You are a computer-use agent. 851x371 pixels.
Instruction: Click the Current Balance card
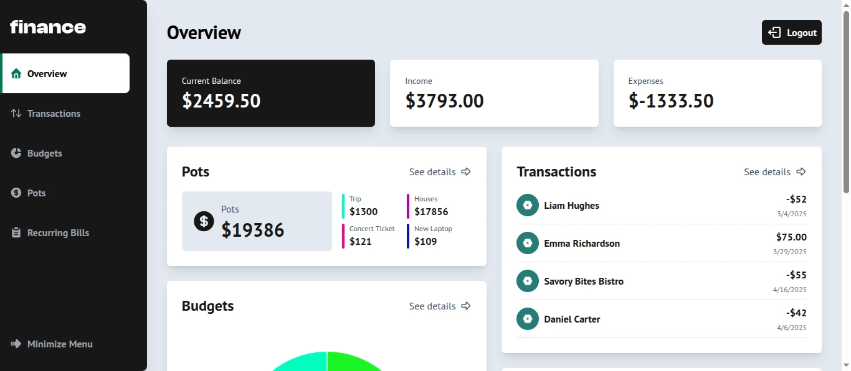tap(271, 93)
